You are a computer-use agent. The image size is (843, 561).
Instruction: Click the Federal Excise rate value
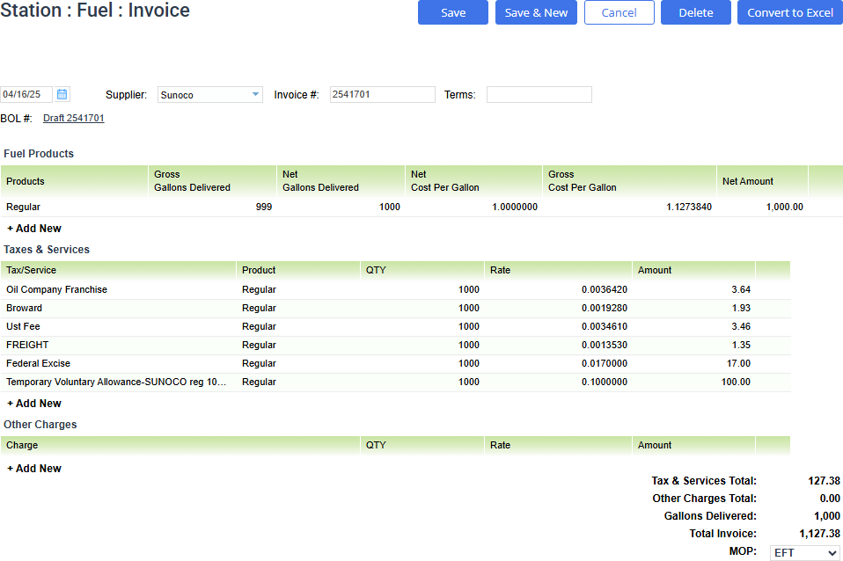click(604, 363)
